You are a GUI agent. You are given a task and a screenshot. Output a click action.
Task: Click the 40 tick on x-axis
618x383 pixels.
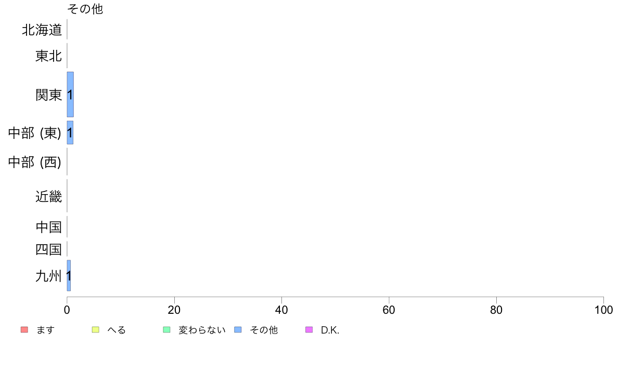pos(281,310)
